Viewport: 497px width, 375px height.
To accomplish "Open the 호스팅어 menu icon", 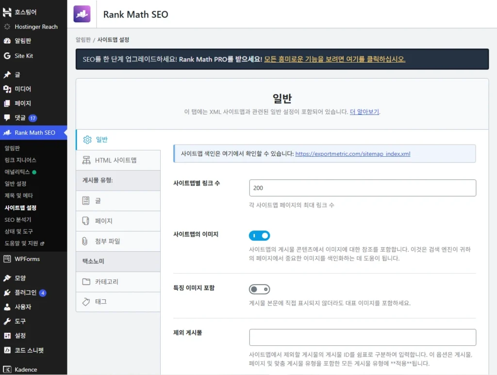I will (7, 12).
